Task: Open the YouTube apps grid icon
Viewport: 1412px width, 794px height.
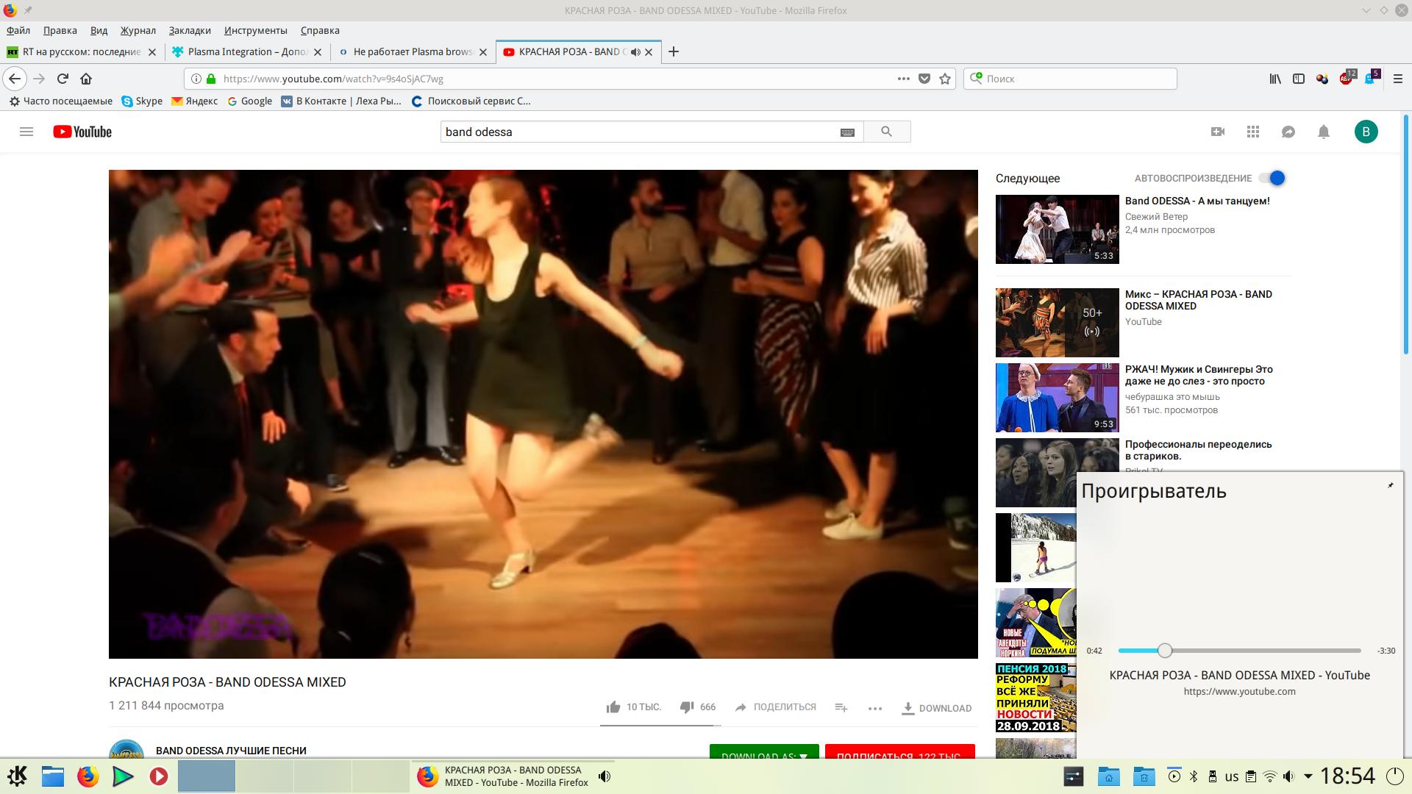Action: 1253,132
